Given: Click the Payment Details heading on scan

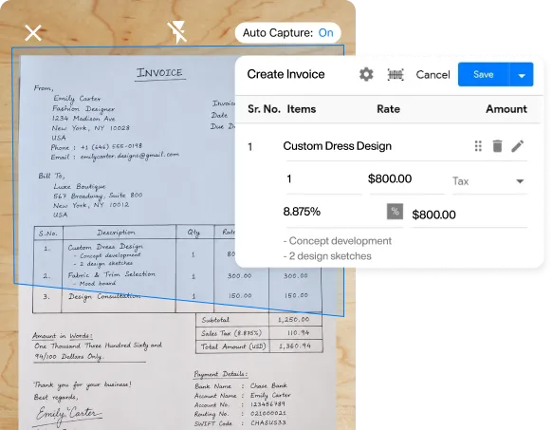Looking at the screenshot, I should pyautogui.click(x=220, y=374).
